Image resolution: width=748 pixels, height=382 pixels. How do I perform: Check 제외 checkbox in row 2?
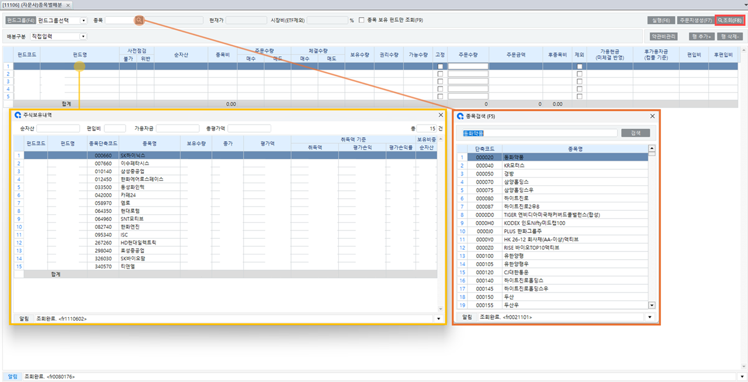click(579, 74)
